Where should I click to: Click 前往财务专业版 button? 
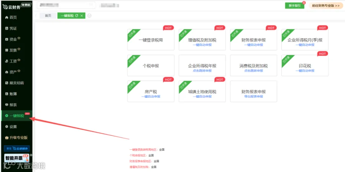[x=326, y=6]
